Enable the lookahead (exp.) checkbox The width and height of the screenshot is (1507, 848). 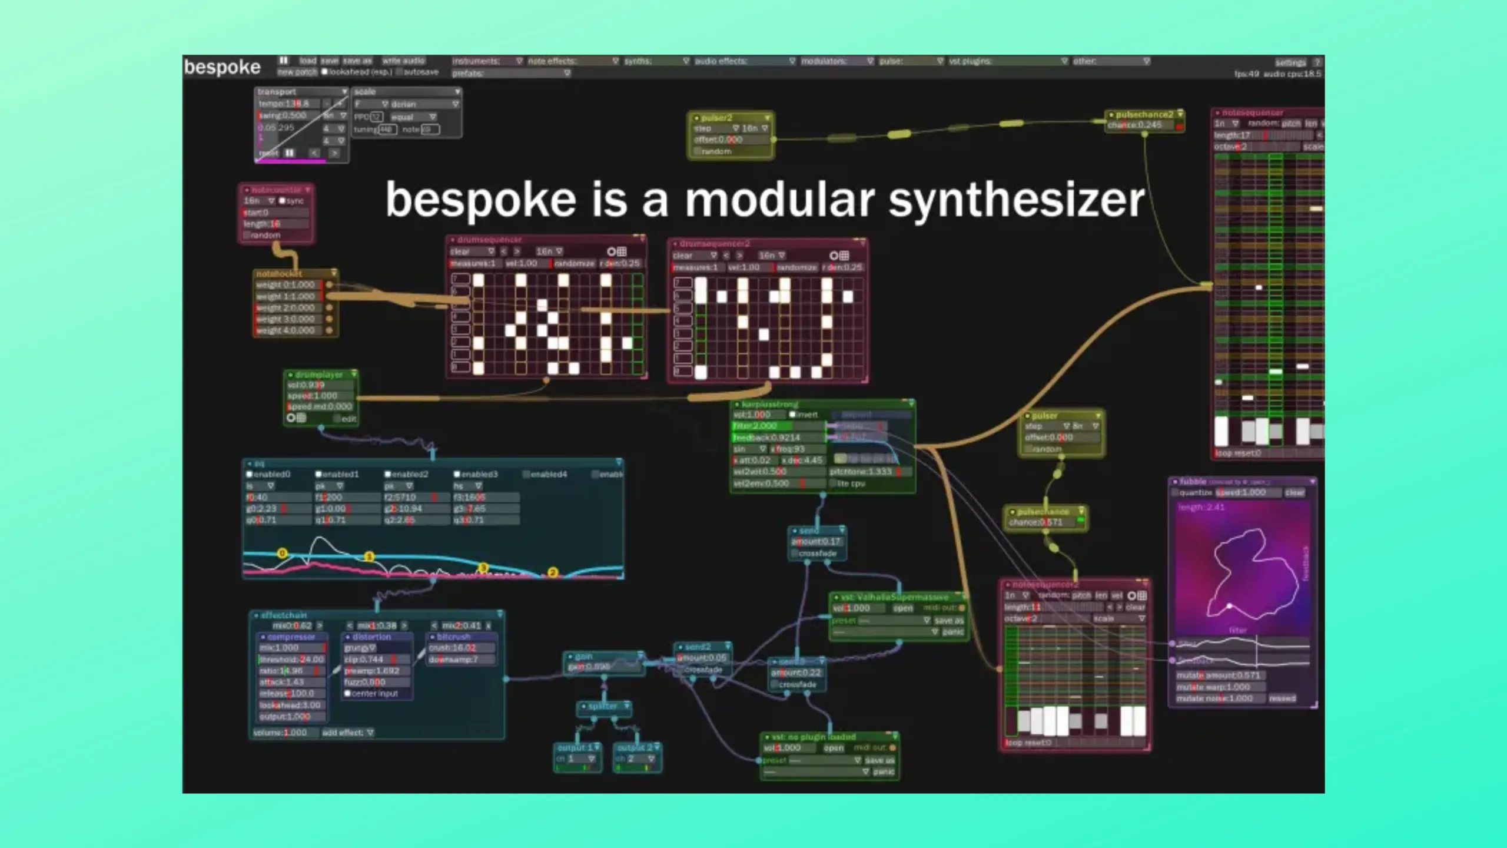point(324,72)
